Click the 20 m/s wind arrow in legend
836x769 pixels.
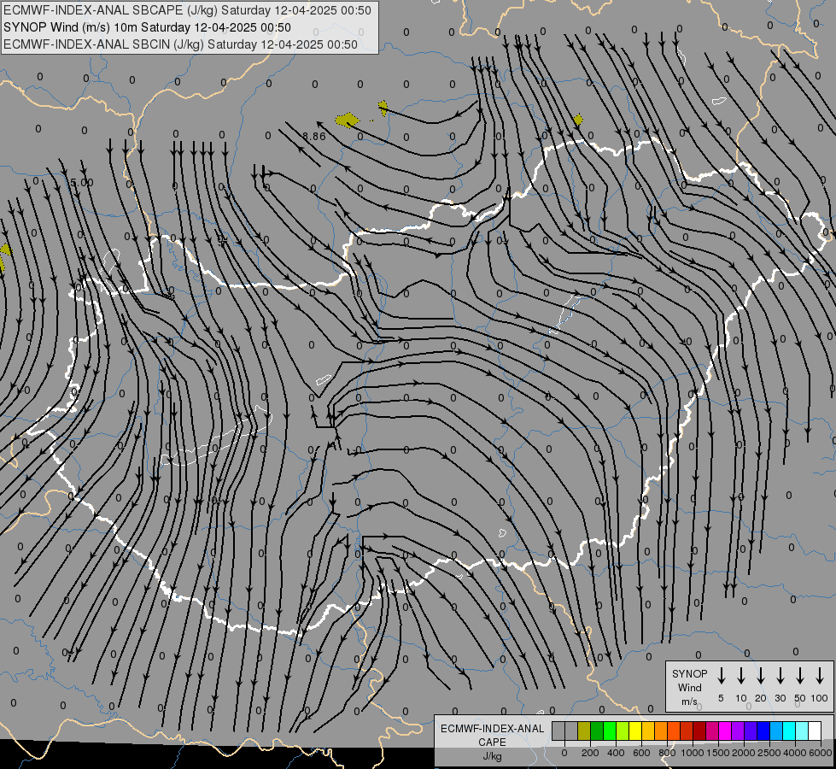(761, 676)
